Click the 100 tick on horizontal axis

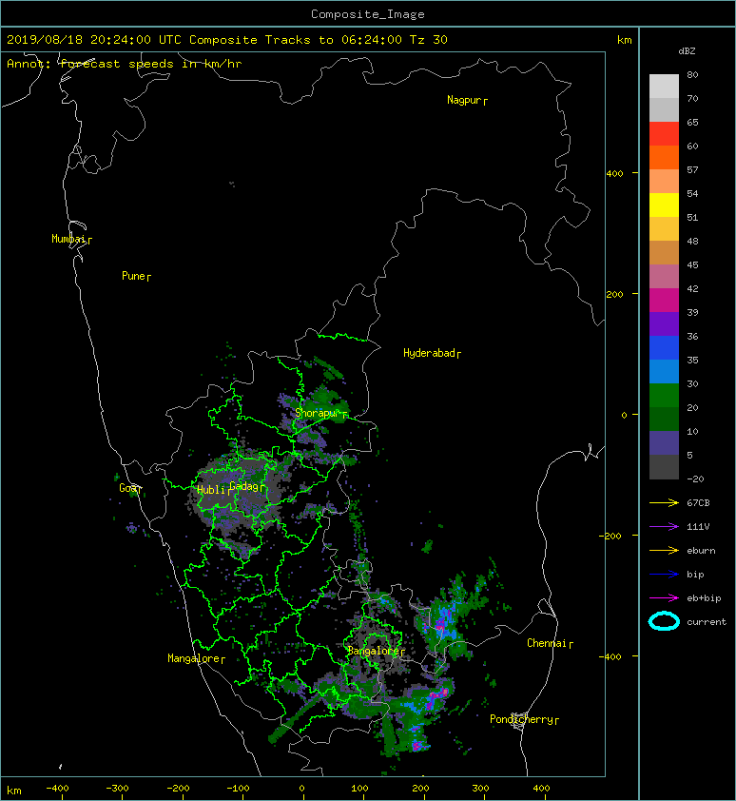[359, 789]
